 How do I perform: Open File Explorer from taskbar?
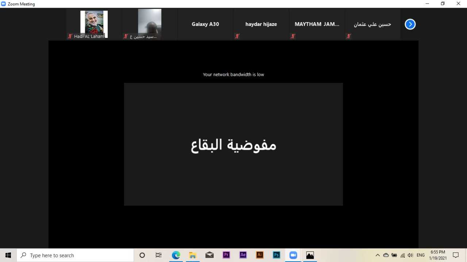(193, 255)
